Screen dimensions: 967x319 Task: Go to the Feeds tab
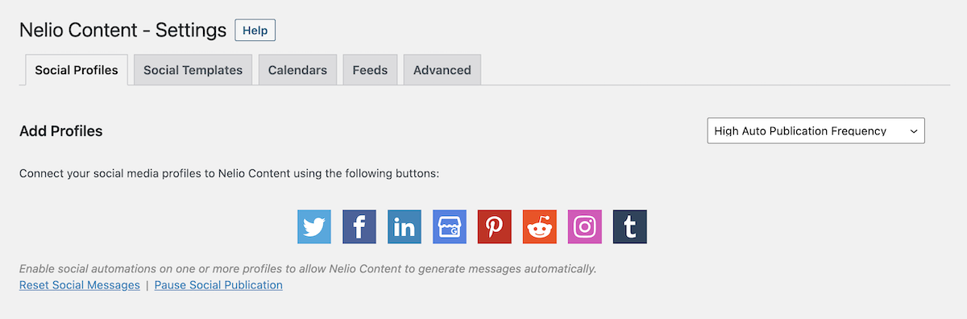coord(370,70)
